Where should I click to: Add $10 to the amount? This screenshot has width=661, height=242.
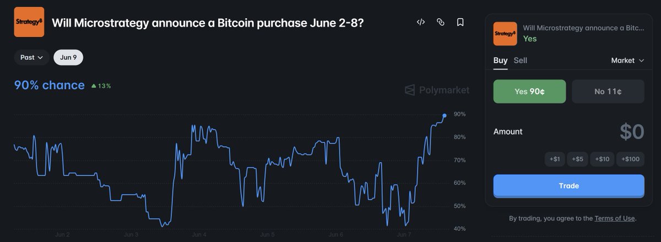(602, 159)
